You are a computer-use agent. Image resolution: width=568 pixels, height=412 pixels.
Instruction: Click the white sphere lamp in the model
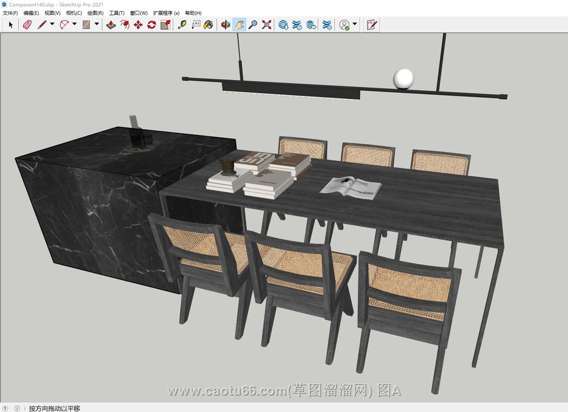(403, 78)
